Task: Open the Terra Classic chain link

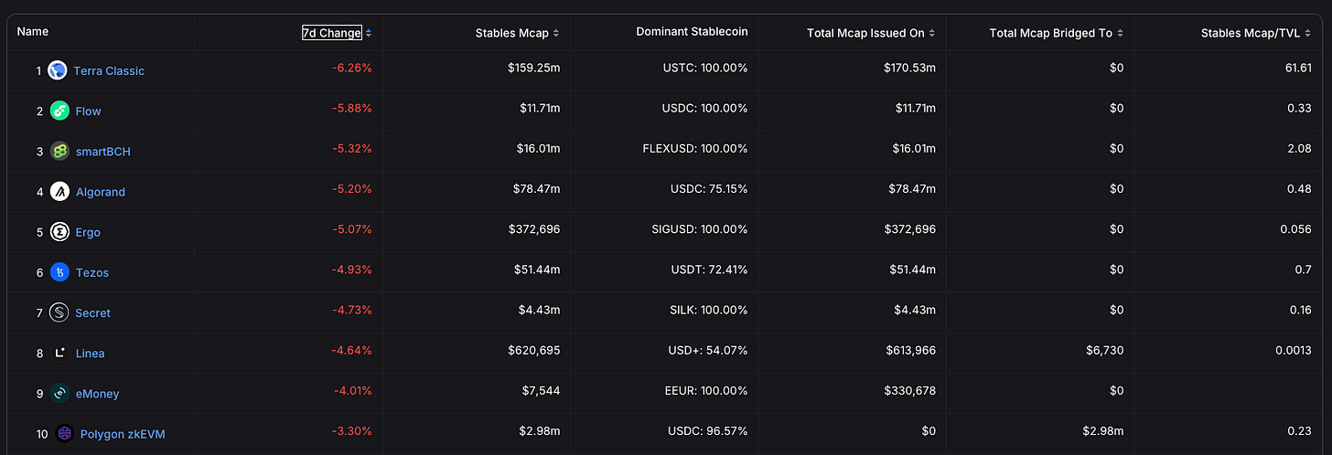Action: click(109, 71)
